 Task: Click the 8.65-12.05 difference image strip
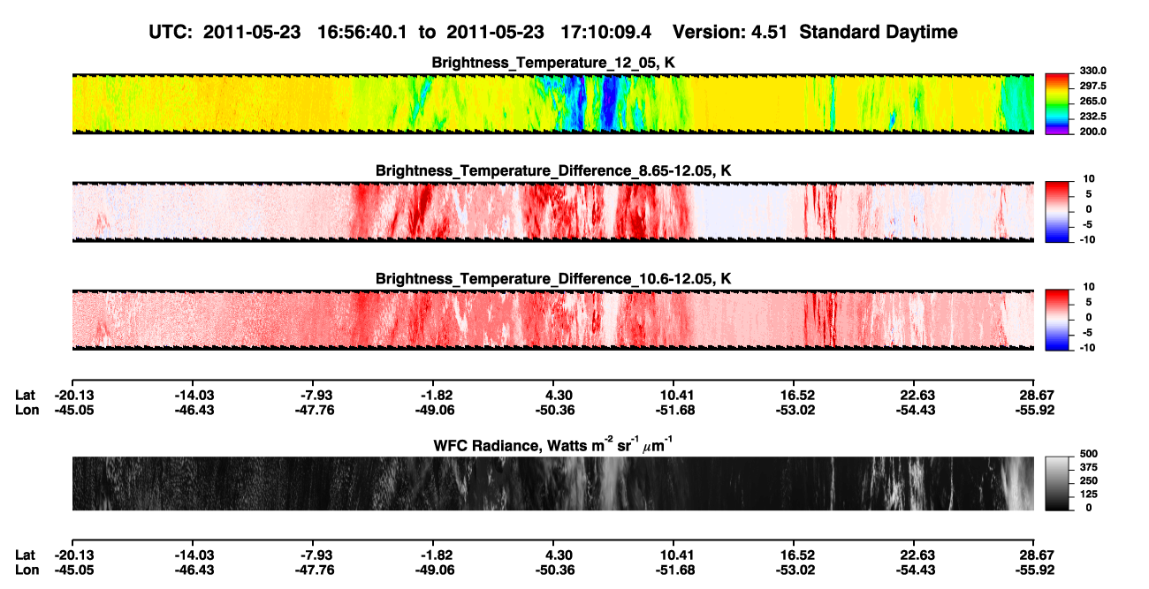point(552,212)
